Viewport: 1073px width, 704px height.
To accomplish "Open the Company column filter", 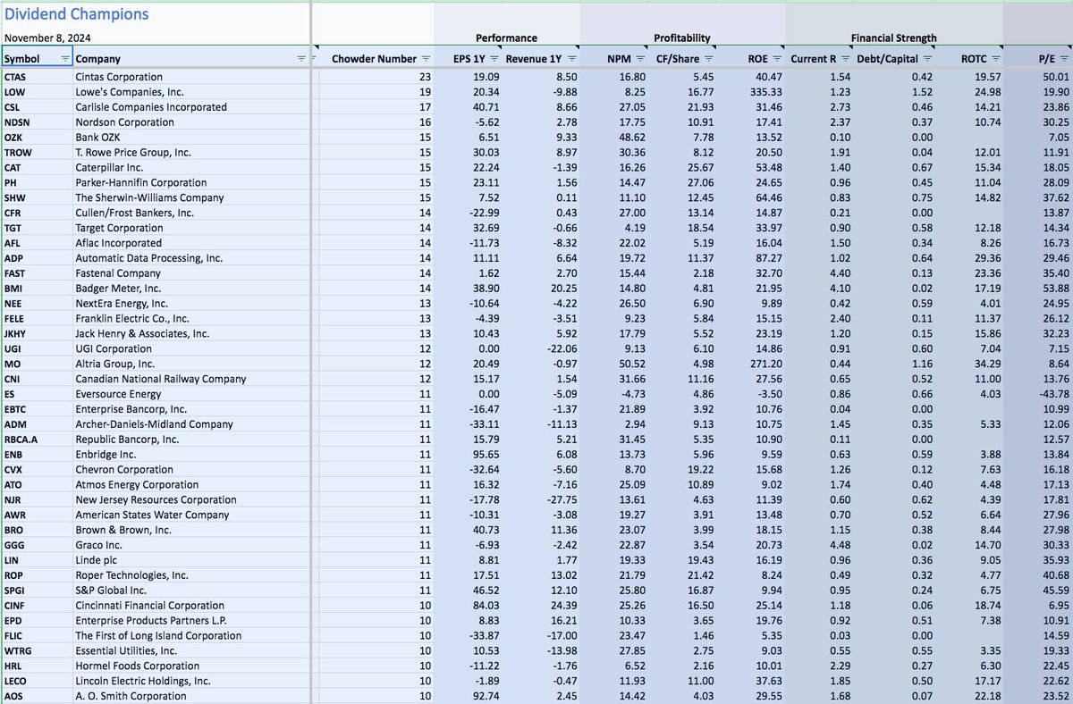I will pyautogui.click(x=301, y=59).
